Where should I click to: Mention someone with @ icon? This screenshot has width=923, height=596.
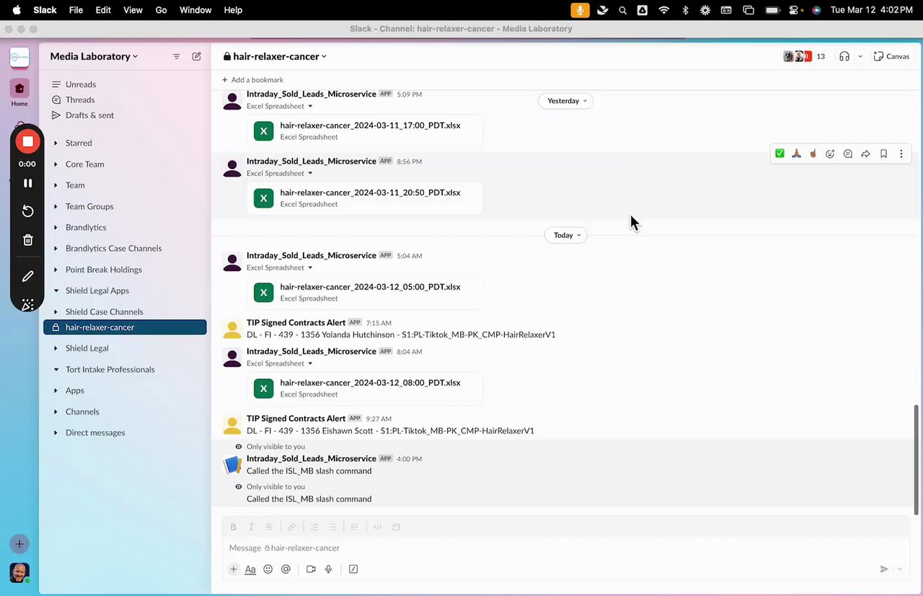(x=286, y=569)
